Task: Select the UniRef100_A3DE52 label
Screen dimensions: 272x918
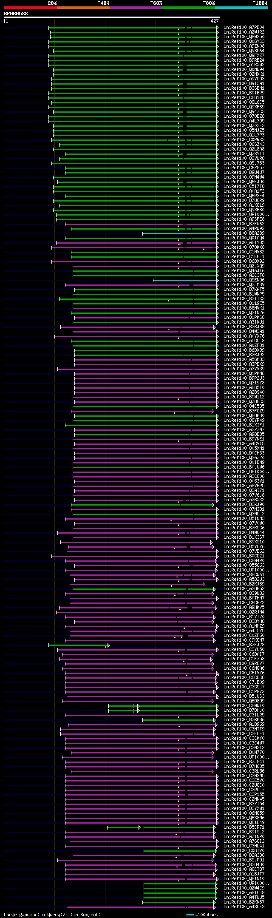Action: [244, 589]
